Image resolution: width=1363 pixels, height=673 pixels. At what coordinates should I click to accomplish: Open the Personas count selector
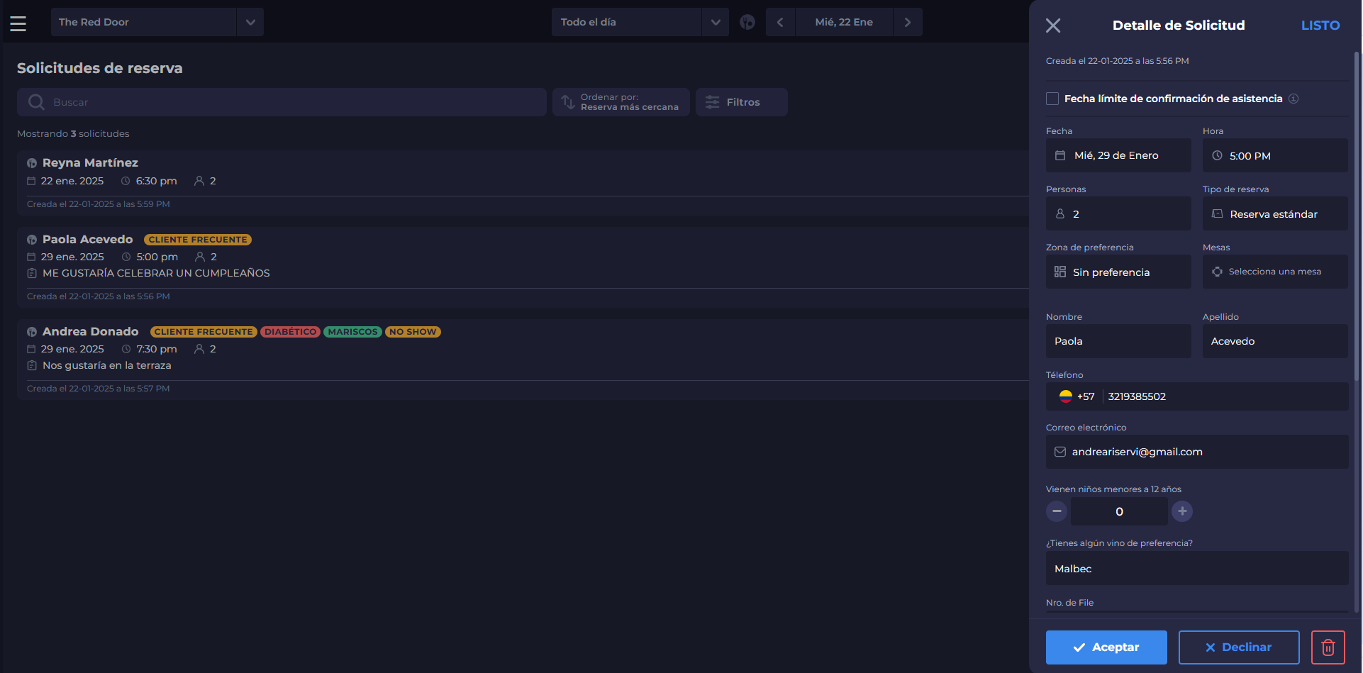tap(1118, 213)
